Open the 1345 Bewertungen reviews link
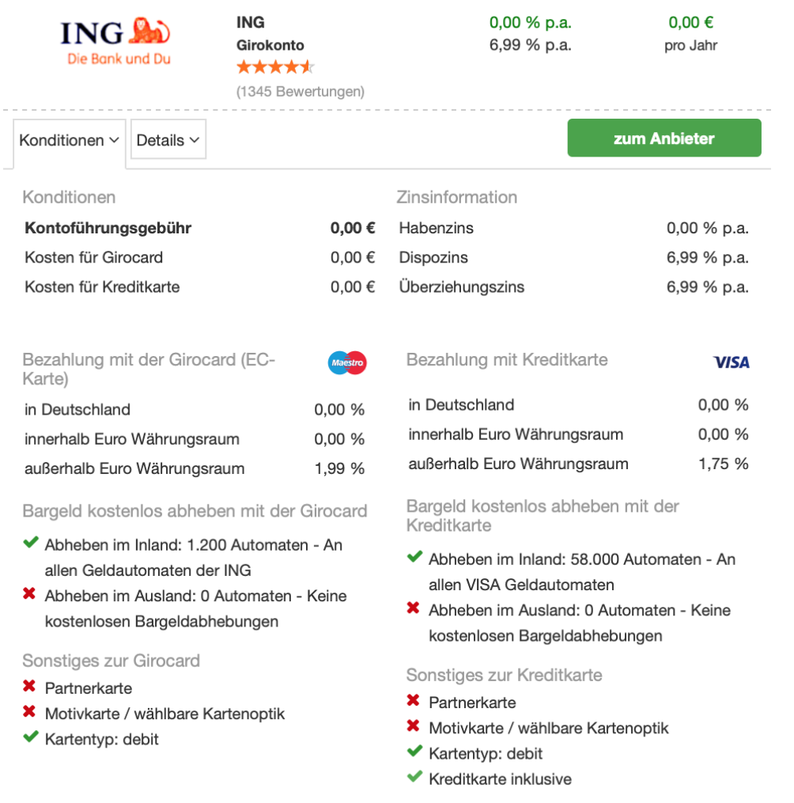 point(301,91)
